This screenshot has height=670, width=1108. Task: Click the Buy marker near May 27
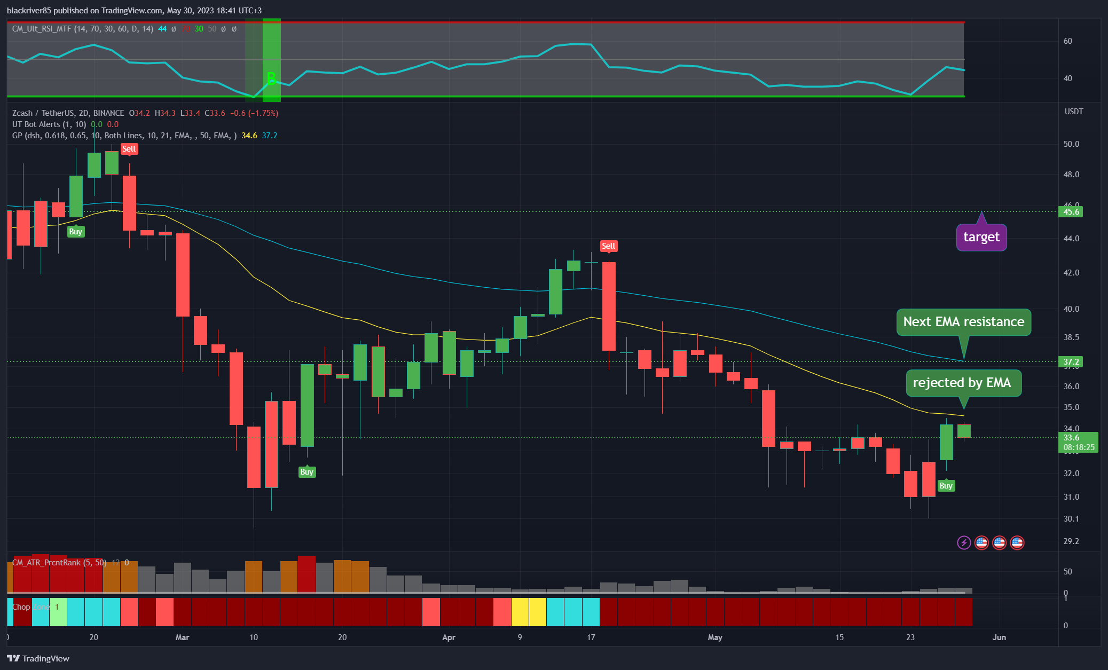click(946, 485)
